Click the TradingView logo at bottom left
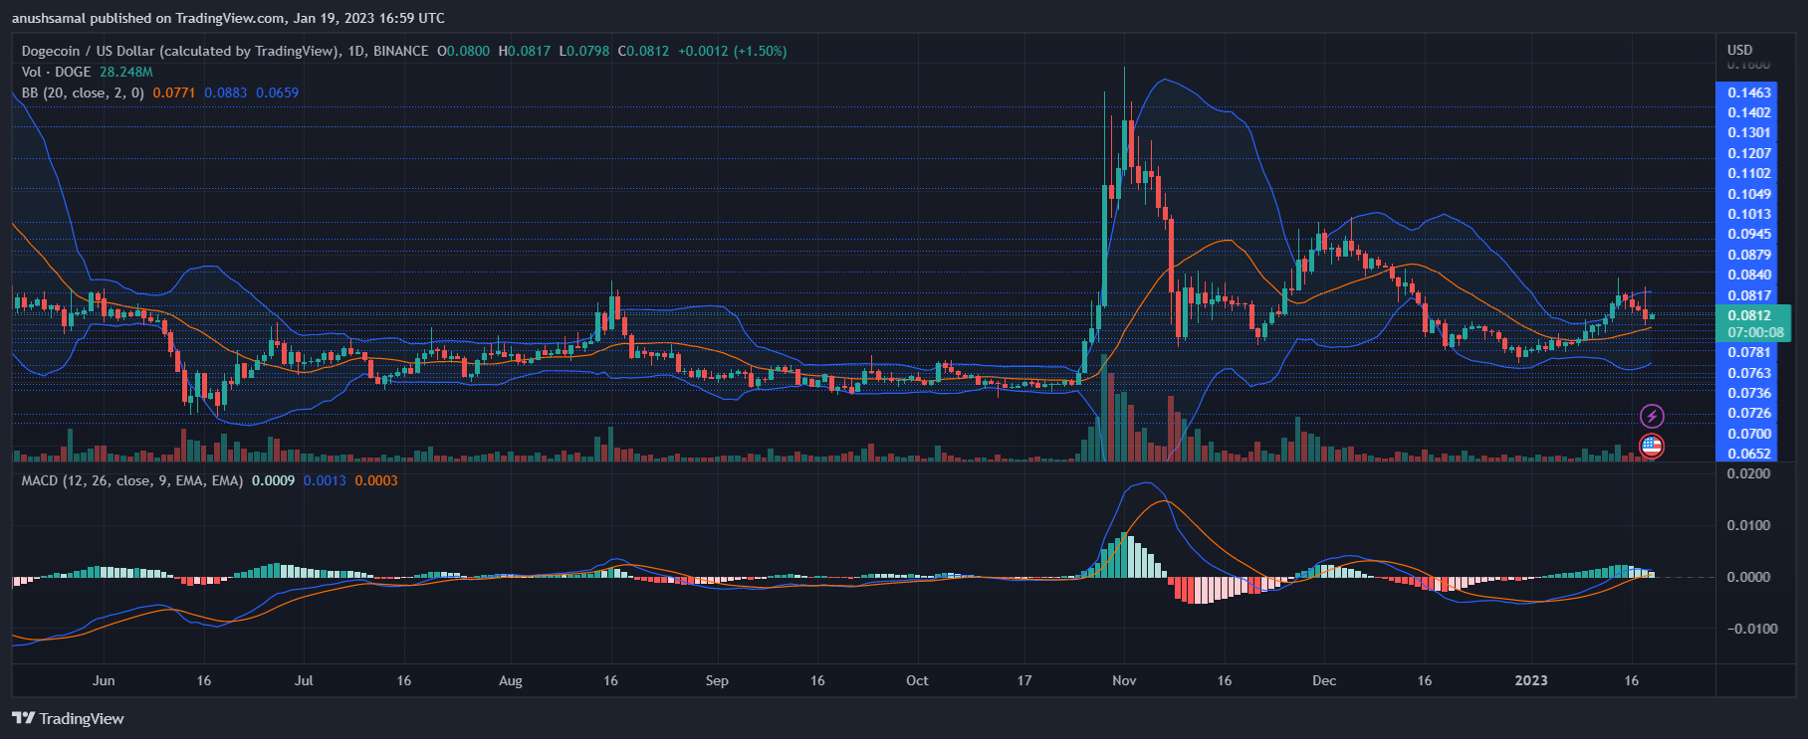This screenshot has width=1808, height=739. pos(68,718)
